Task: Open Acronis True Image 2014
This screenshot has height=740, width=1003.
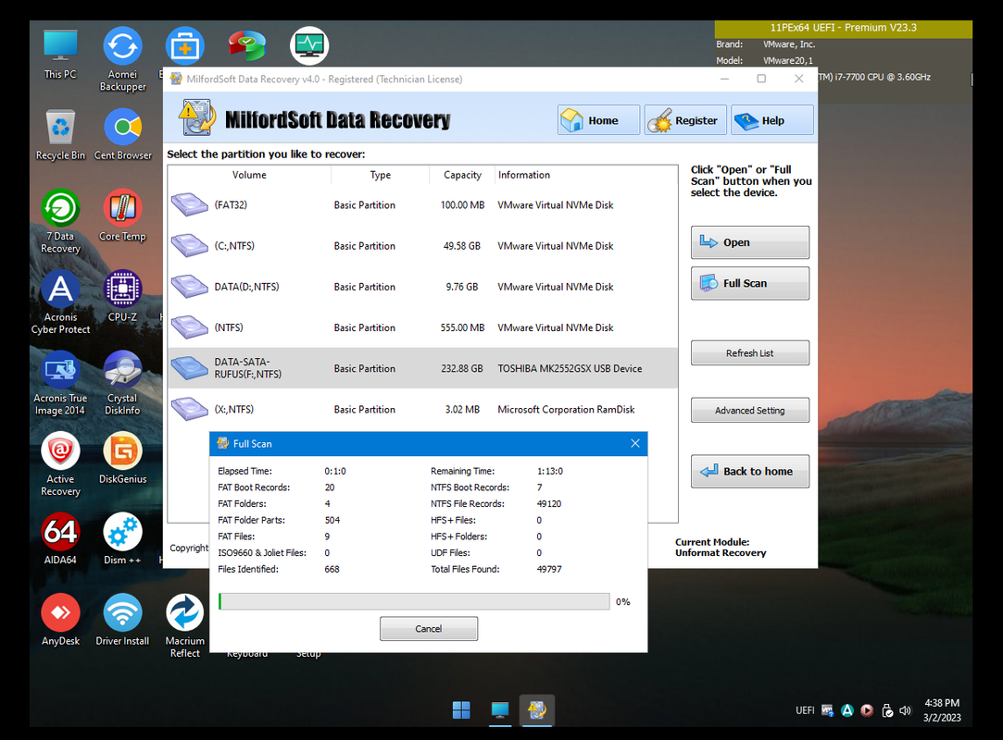Action: coord(60,384)
